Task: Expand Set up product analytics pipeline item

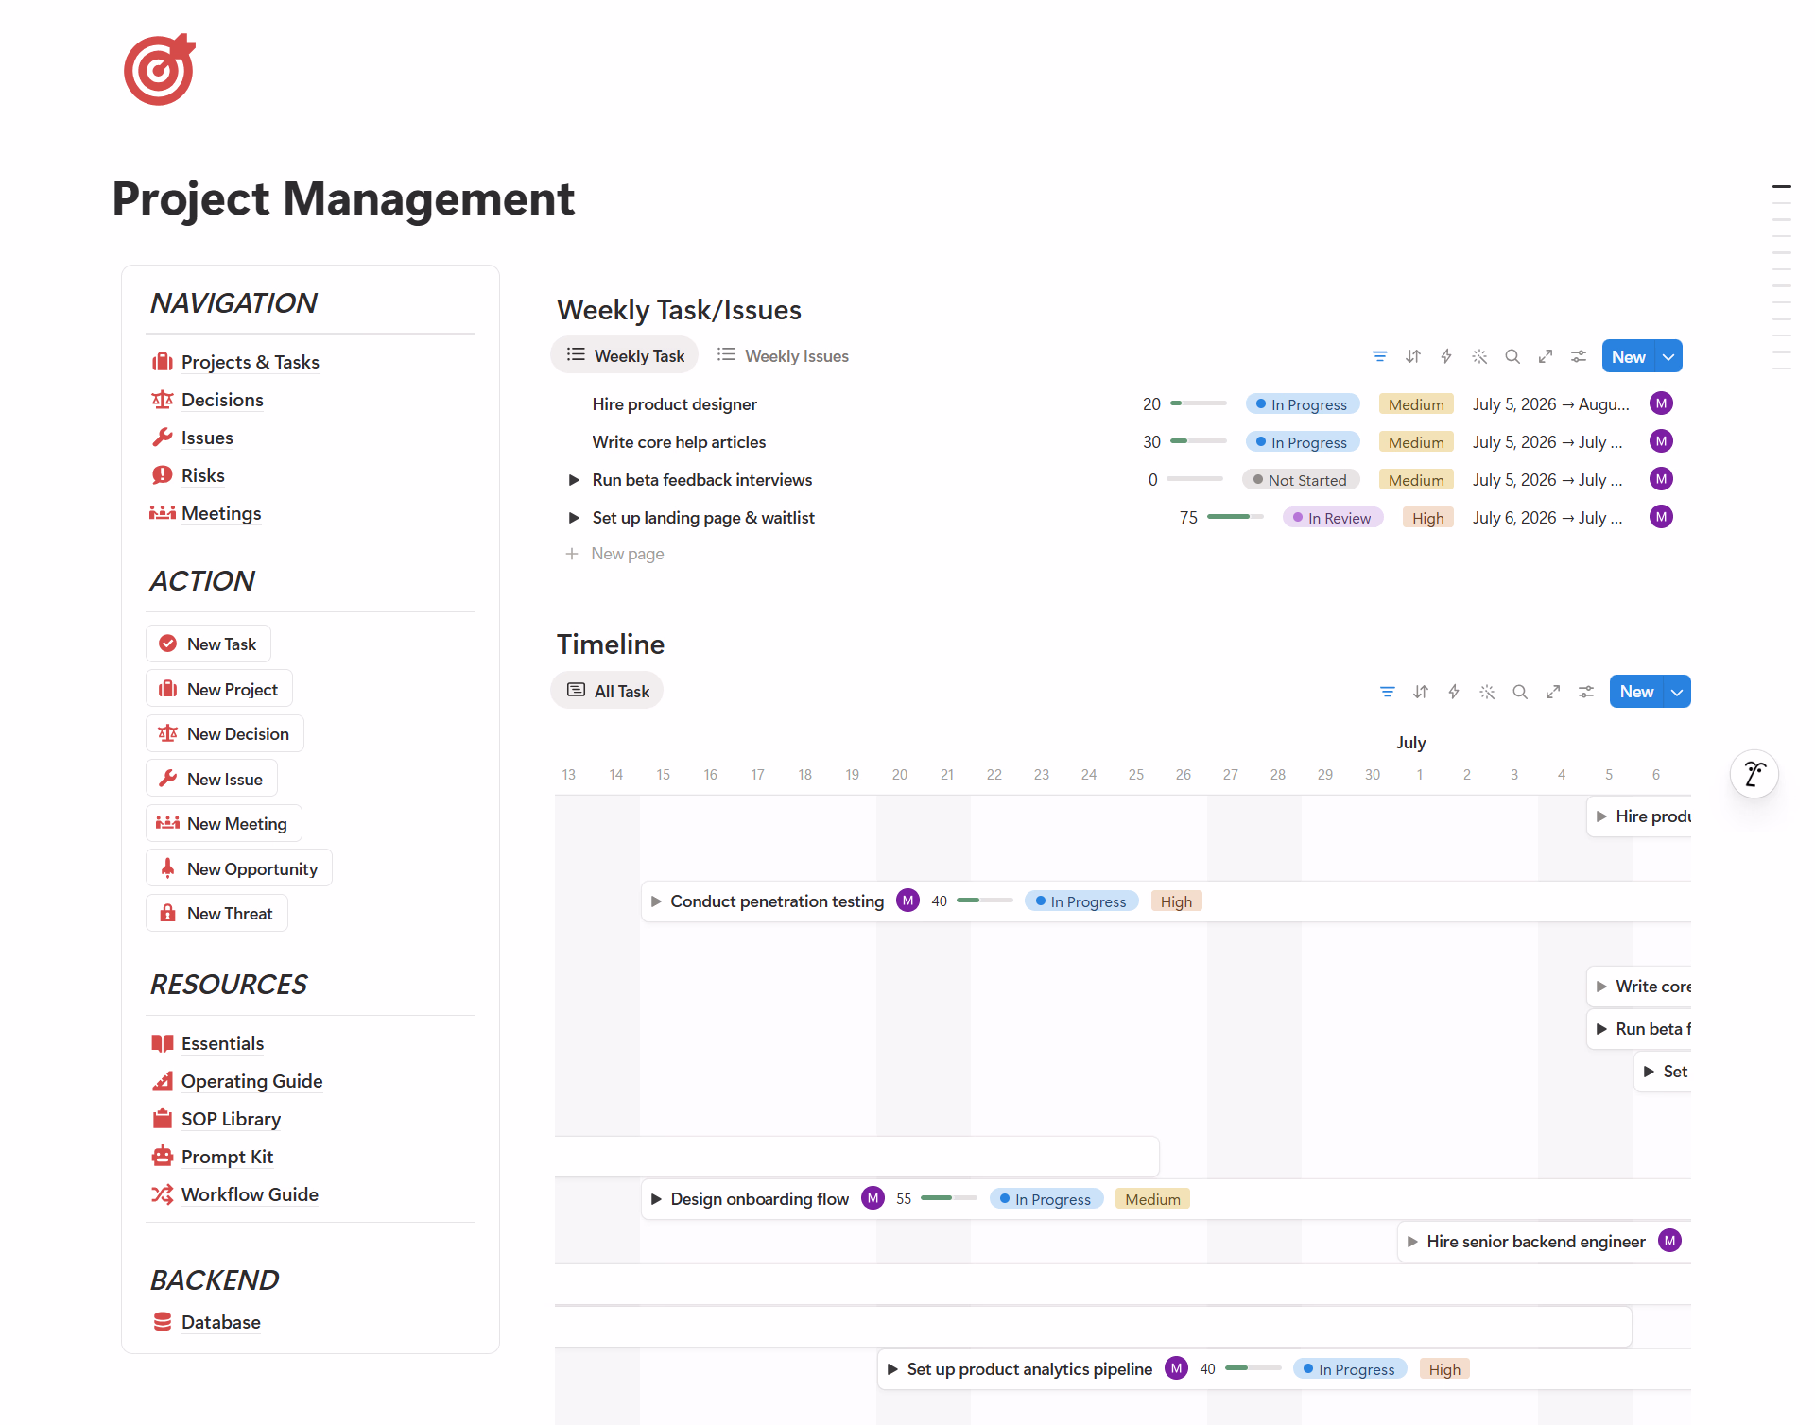Action: pos(892,1369)
